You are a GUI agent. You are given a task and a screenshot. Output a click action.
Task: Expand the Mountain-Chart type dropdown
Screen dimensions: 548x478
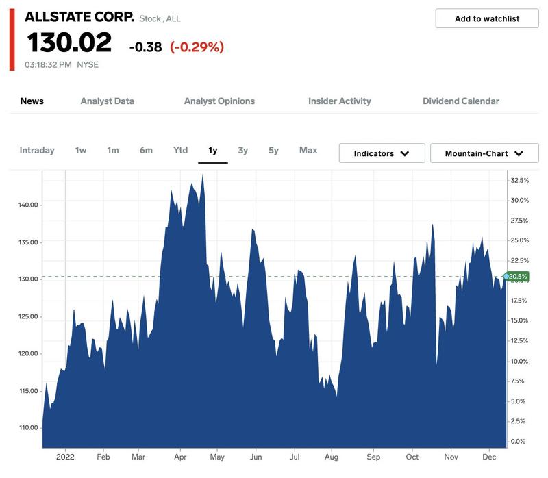click(484, 153)
